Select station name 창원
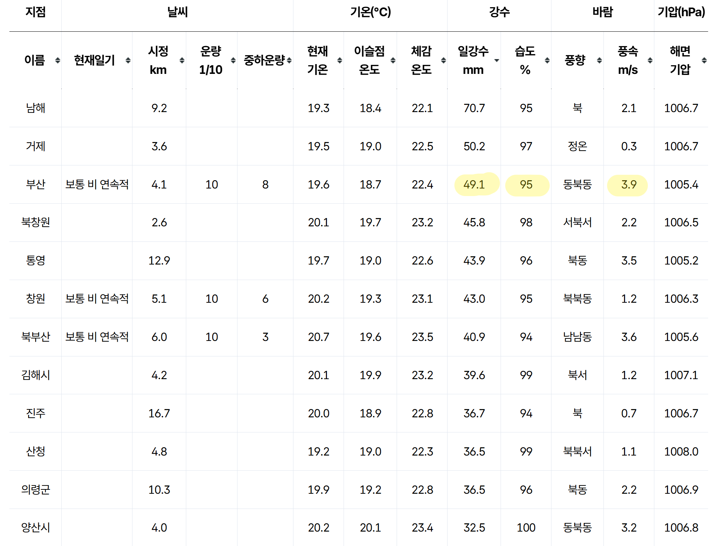The height and width of the screenshot is (546, 724). tap(35, 299)
